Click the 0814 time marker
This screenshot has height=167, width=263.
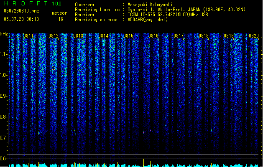(x=103, y=36)
